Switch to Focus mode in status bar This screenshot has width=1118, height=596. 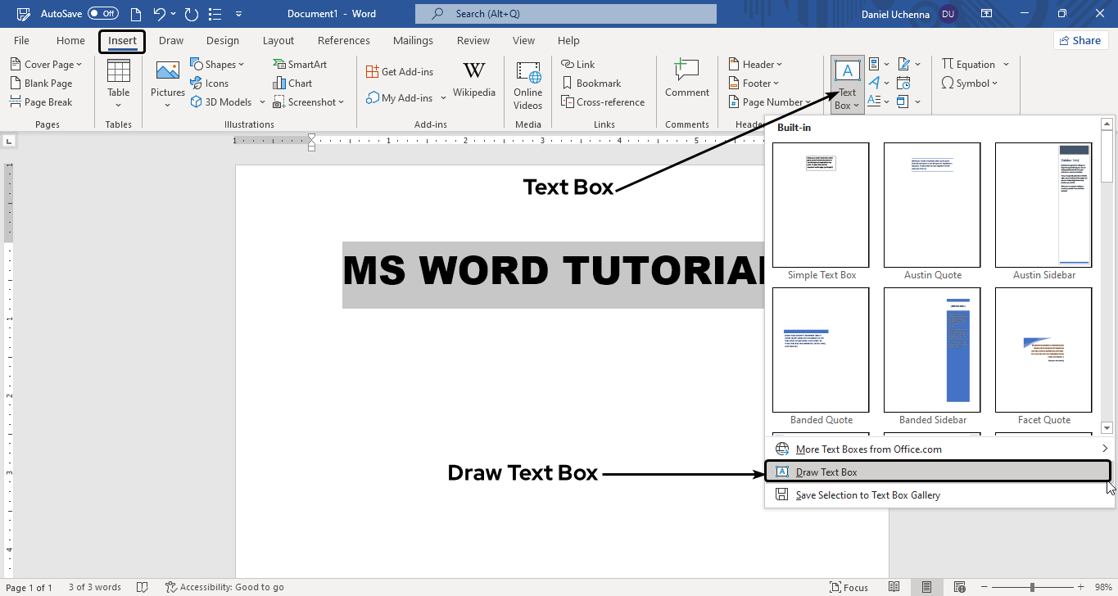click(849, 587)
